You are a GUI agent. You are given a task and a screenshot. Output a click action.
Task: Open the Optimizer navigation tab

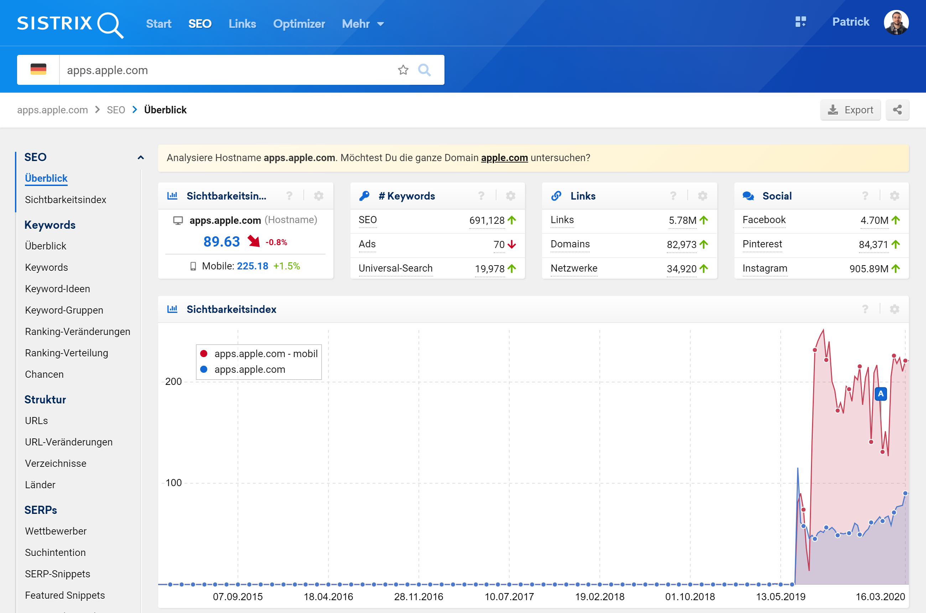298,24
